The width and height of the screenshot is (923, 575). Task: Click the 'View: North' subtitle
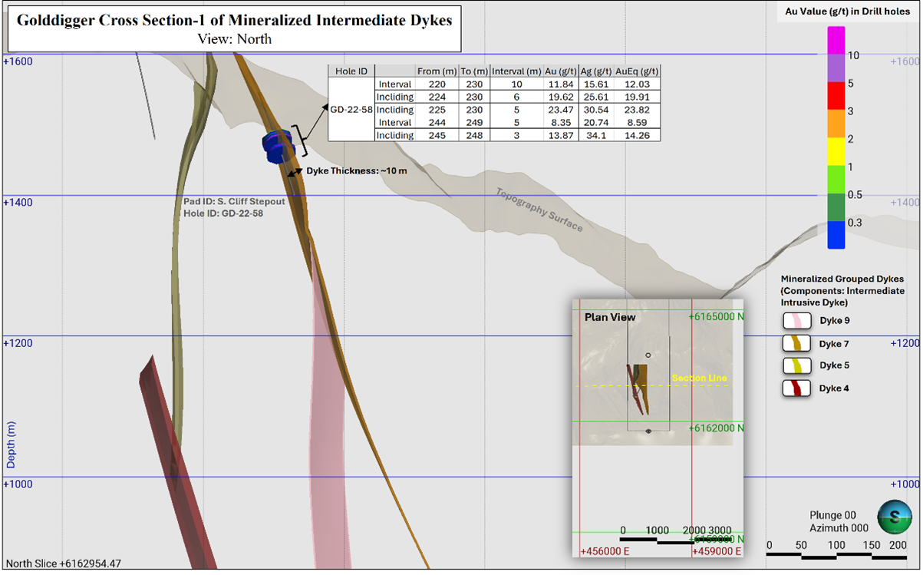pyautogui.click(x=234, y=38)
